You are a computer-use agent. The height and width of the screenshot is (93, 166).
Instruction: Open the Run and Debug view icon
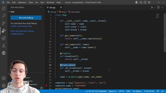point(4,31)
